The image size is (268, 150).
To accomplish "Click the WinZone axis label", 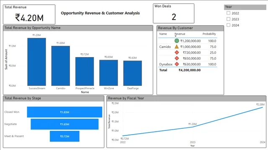I will pyautogui.click(x=109, y=88).
